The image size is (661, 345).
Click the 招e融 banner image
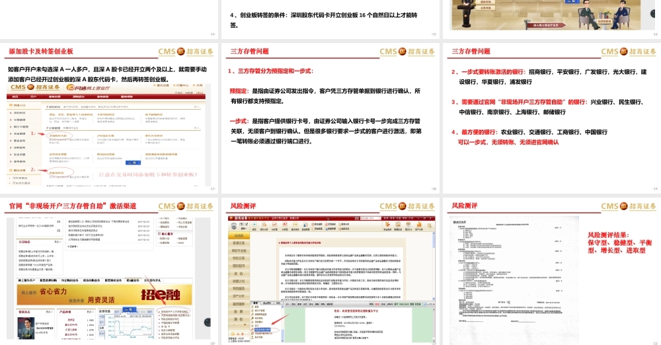(104, 295)
